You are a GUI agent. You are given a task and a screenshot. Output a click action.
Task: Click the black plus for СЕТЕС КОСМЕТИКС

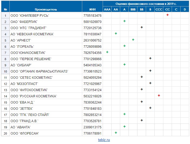142,77
